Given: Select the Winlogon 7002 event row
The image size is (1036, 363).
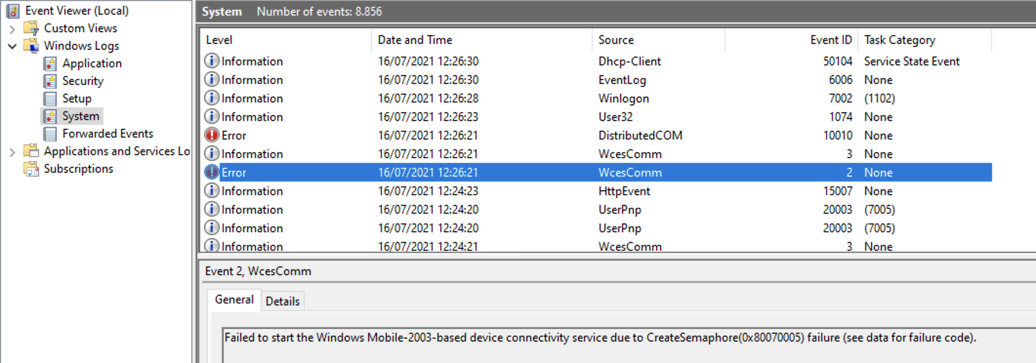Looking at the screenshot, I should click(x=597, y=98).
